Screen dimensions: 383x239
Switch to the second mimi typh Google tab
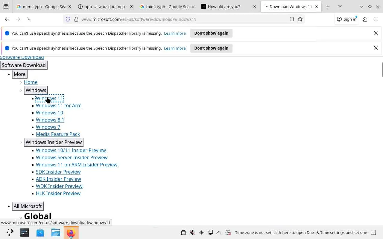tap(168, 7)
